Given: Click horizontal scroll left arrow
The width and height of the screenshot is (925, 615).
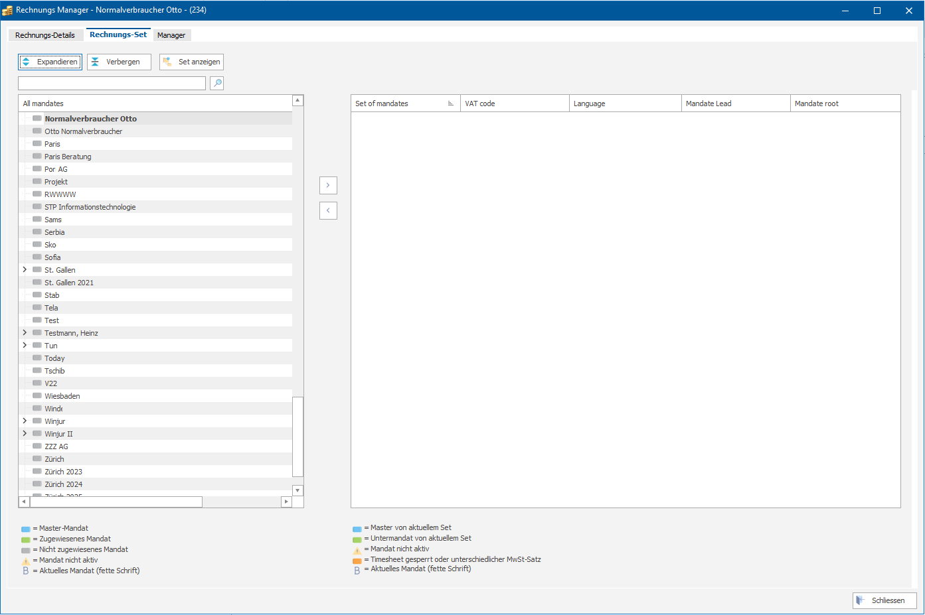Looking at the screenshot, I should pyautogui.click(x=24, y=502).
